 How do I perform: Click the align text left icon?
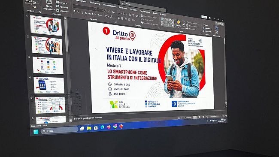pos(119,18)
